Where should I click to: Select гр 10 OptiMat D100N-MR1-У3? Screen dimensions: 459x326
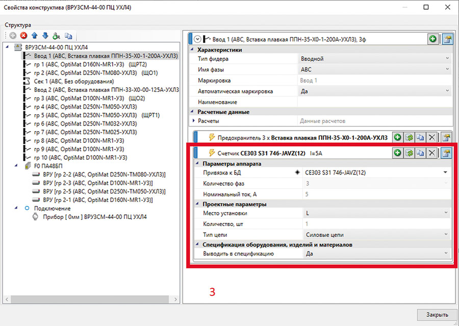tap(81, 157)
